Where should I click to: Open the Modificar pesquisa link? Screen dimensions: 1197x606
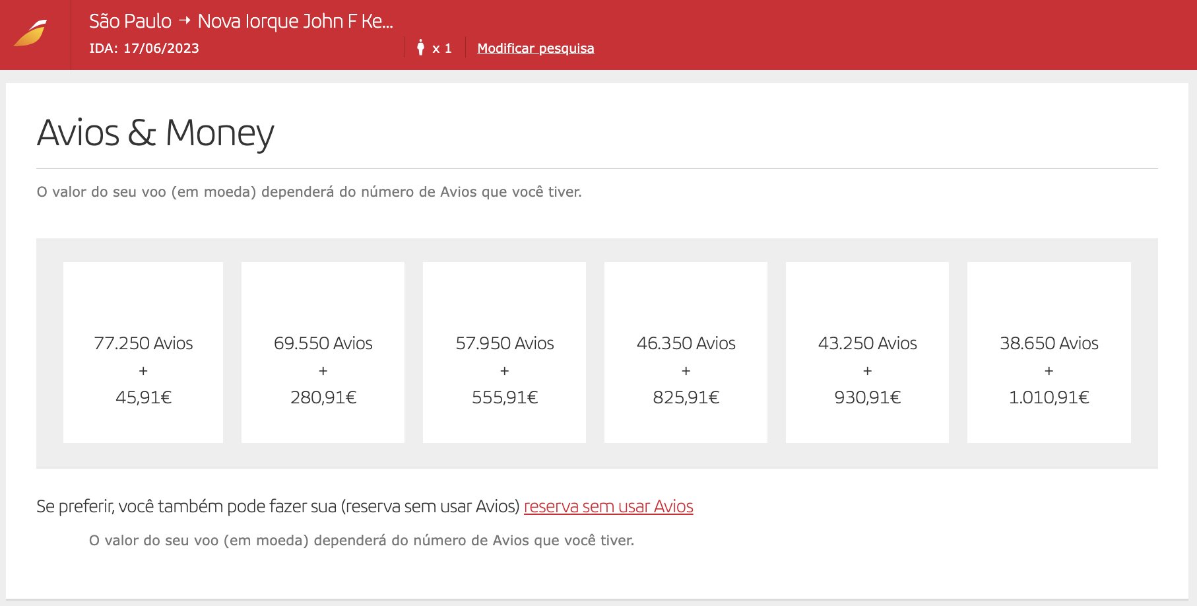pyautogui.click(x=535, y=48)
